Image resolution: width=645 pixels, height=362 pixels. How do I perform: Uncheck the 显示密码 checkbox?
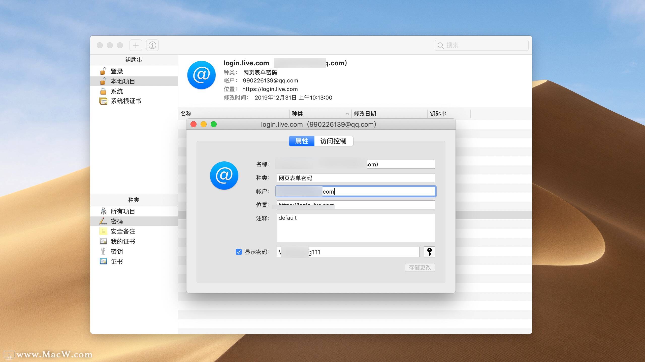pyautogui.click(x=239, y=252)
